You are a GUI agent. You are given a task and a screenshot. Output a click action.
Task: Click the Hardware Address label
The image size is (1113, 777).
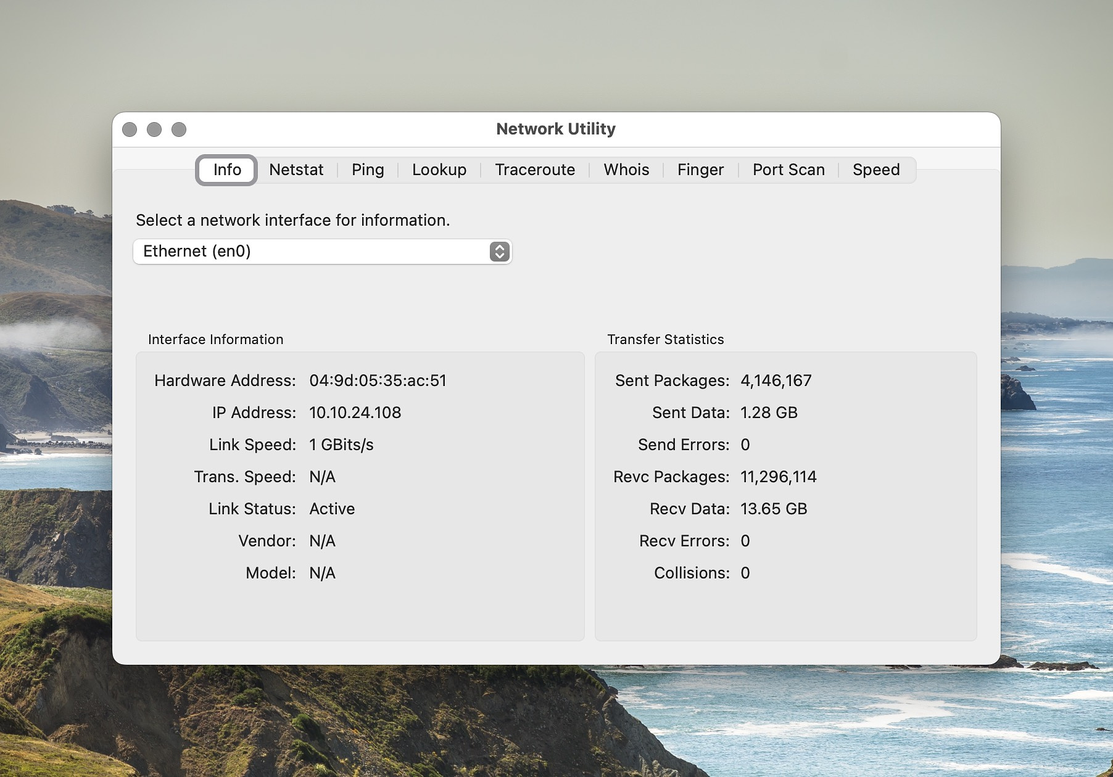(x=225, y=380)
